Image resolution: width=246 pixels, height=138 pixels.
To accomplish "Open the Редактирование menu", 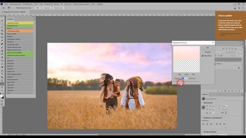I will click(15, 4).
